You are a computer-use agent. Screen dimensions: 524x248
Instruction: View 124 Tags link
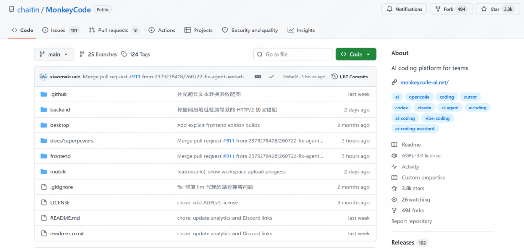click(x=136, y=54)
